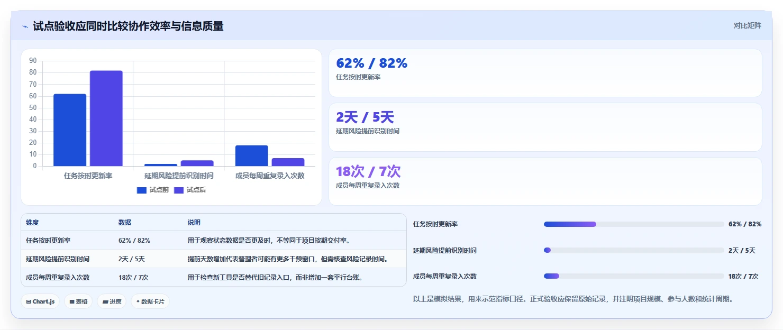This screenshot has height=330, width=783.
Task: Click the lightning icon before the panel title
Action: [x=25, y=26]
